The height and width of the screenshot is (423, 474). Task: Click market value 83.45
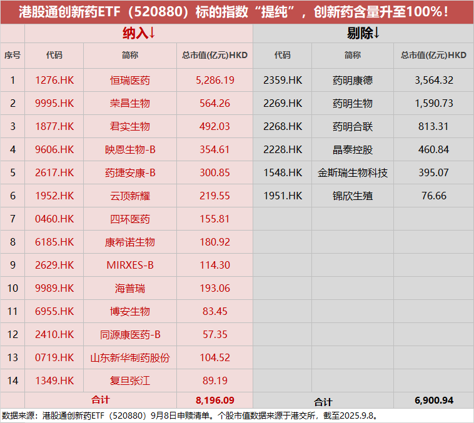(x=215, y=311)
